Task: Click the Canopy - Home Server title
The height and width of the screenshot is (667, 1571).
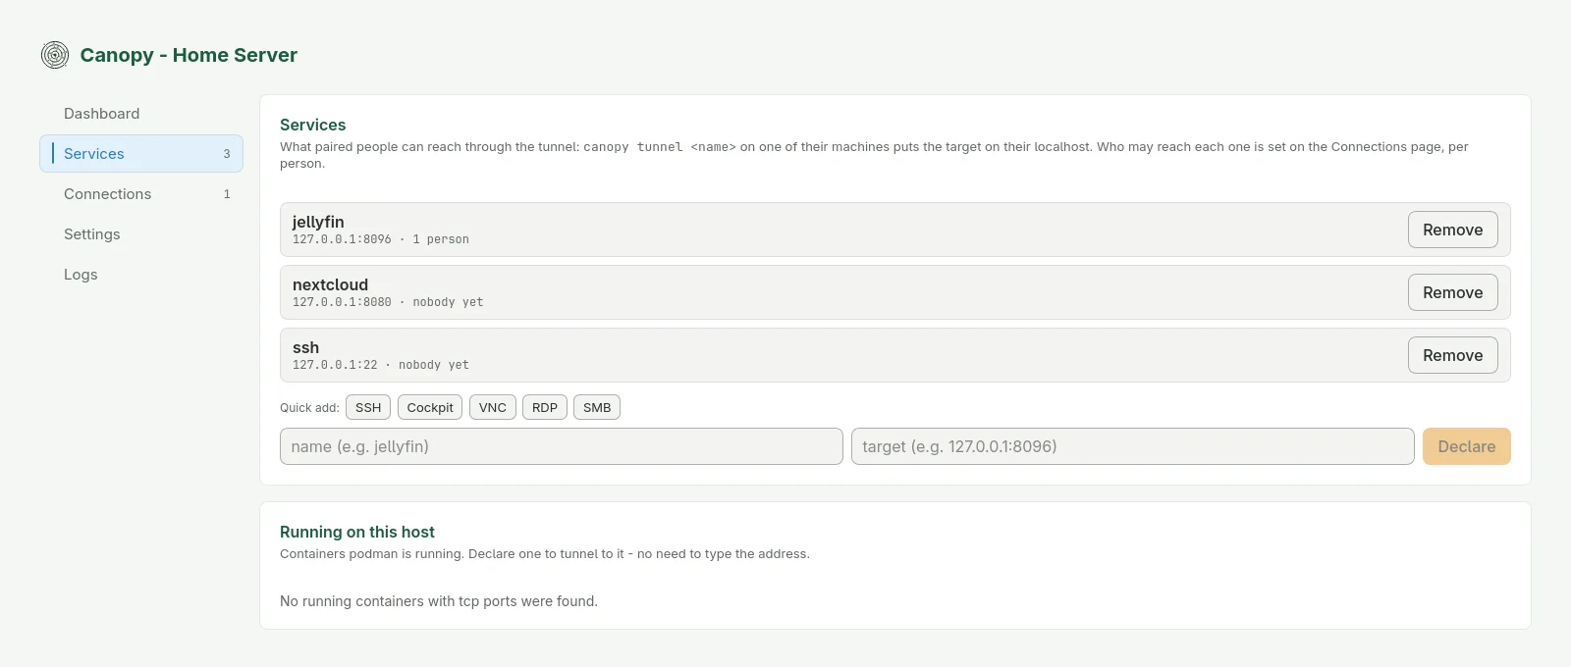Action: [189, 55]
